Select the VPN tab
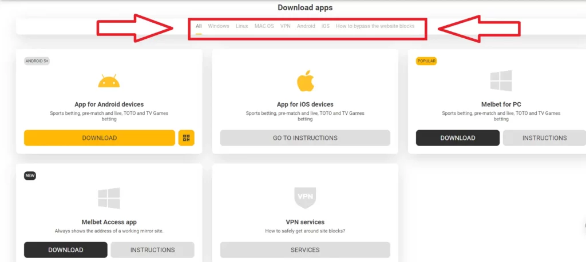 [285, 26]
